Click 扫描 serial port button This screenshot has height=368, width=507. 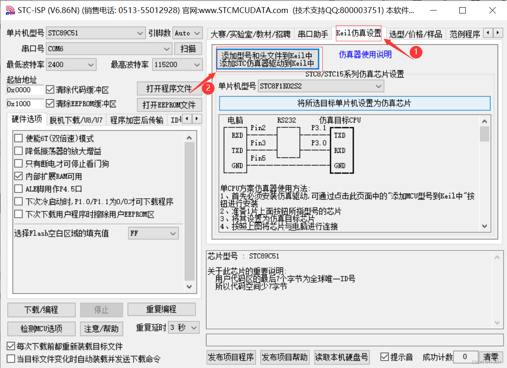click(188, 48)
